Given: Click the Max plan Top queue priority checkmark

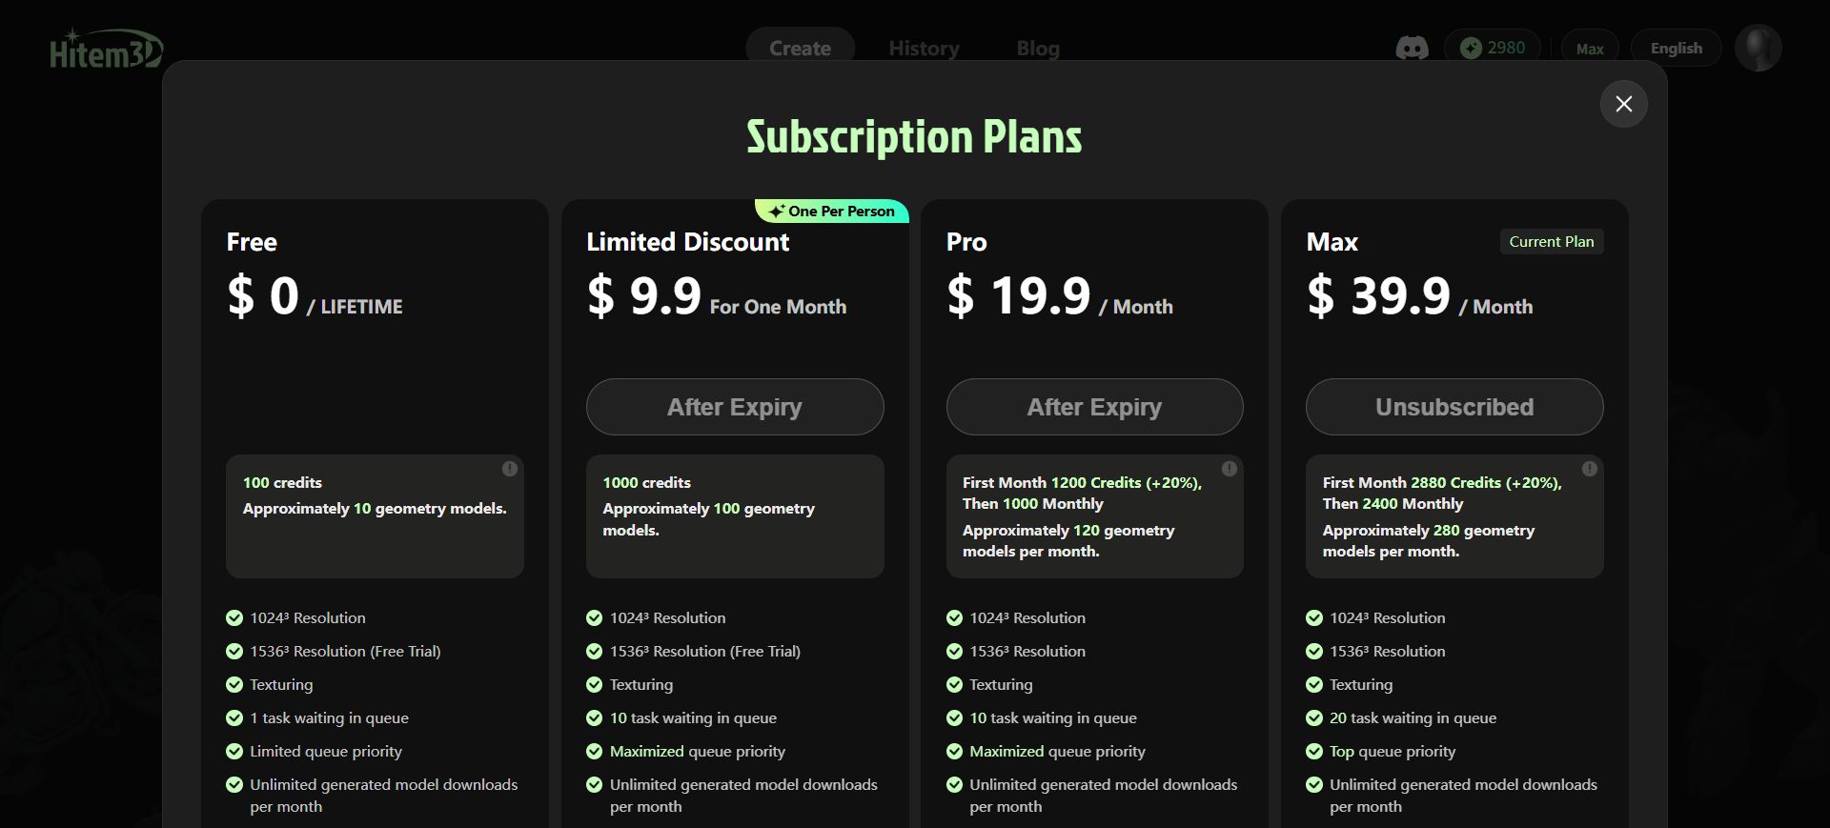Looking at the screenshot, I should (x=1314, y=751).
